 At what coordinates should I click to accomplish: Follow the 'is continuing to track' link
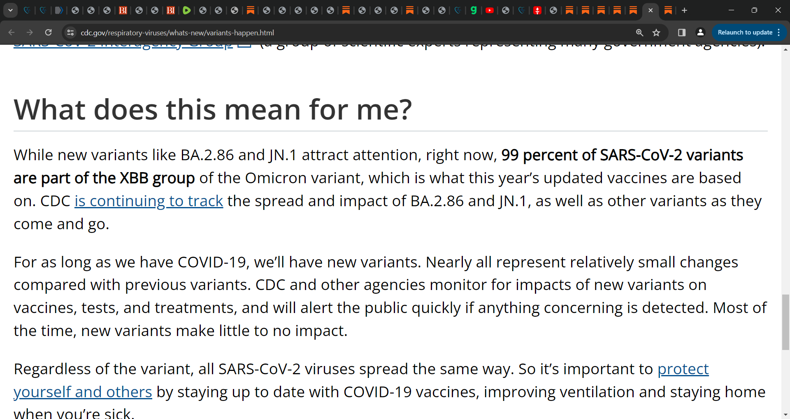(149, 201)
